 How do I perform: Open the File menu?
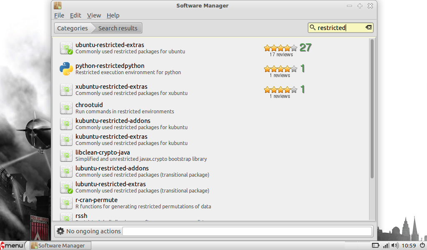[x=59, y=15]
